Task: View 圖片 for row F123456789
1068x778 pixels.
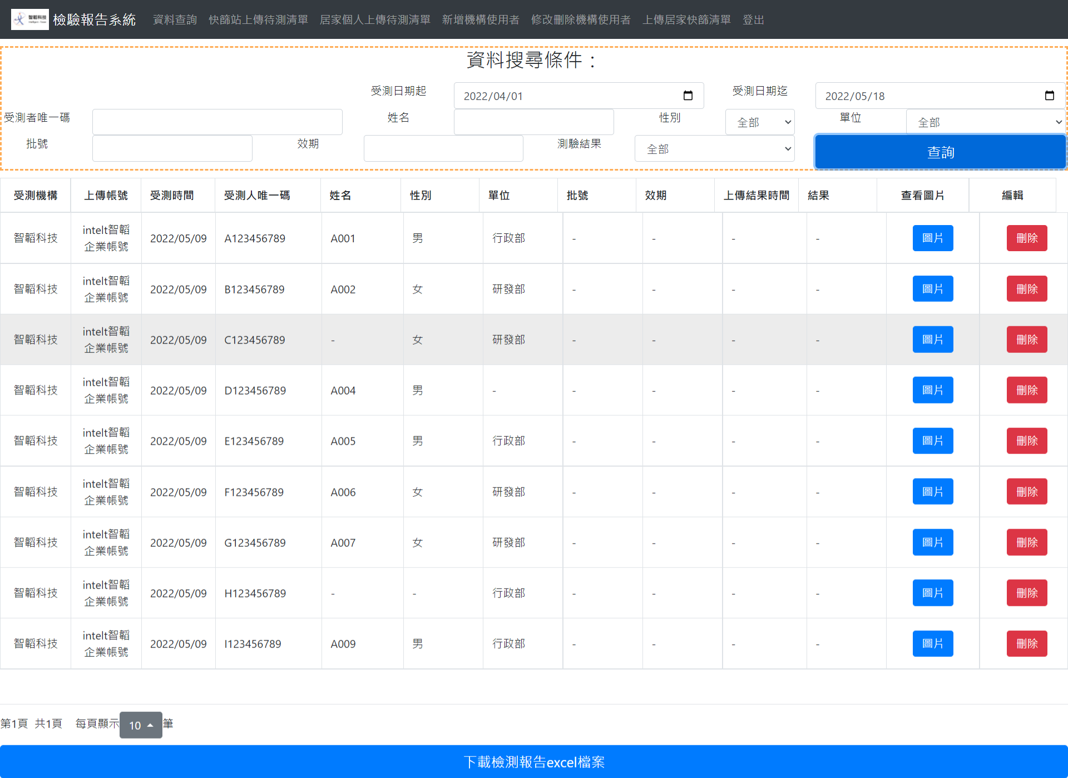Action: tap(933, 492)
